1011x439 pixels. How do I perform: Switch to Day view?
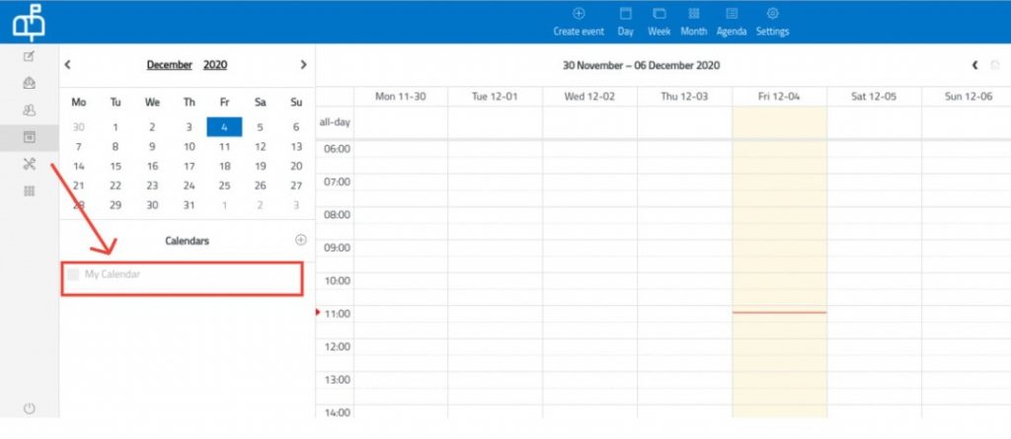pyautogui.click(x=625, y=15)
